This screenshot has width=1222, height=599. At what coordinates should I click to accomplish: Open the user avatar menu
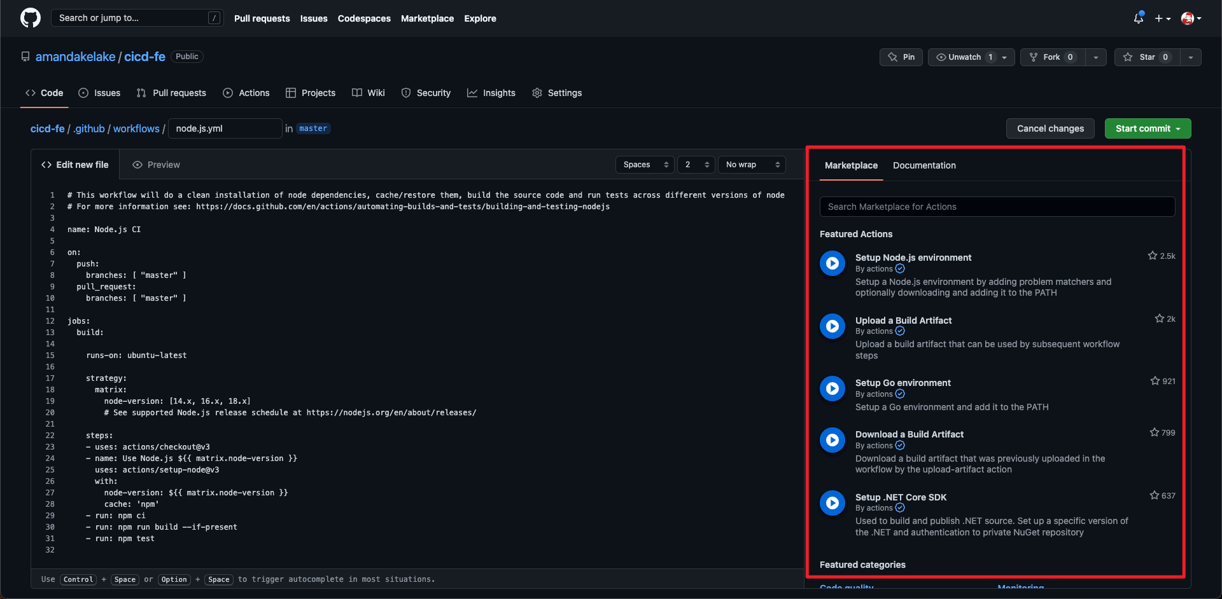point(1191,18)
